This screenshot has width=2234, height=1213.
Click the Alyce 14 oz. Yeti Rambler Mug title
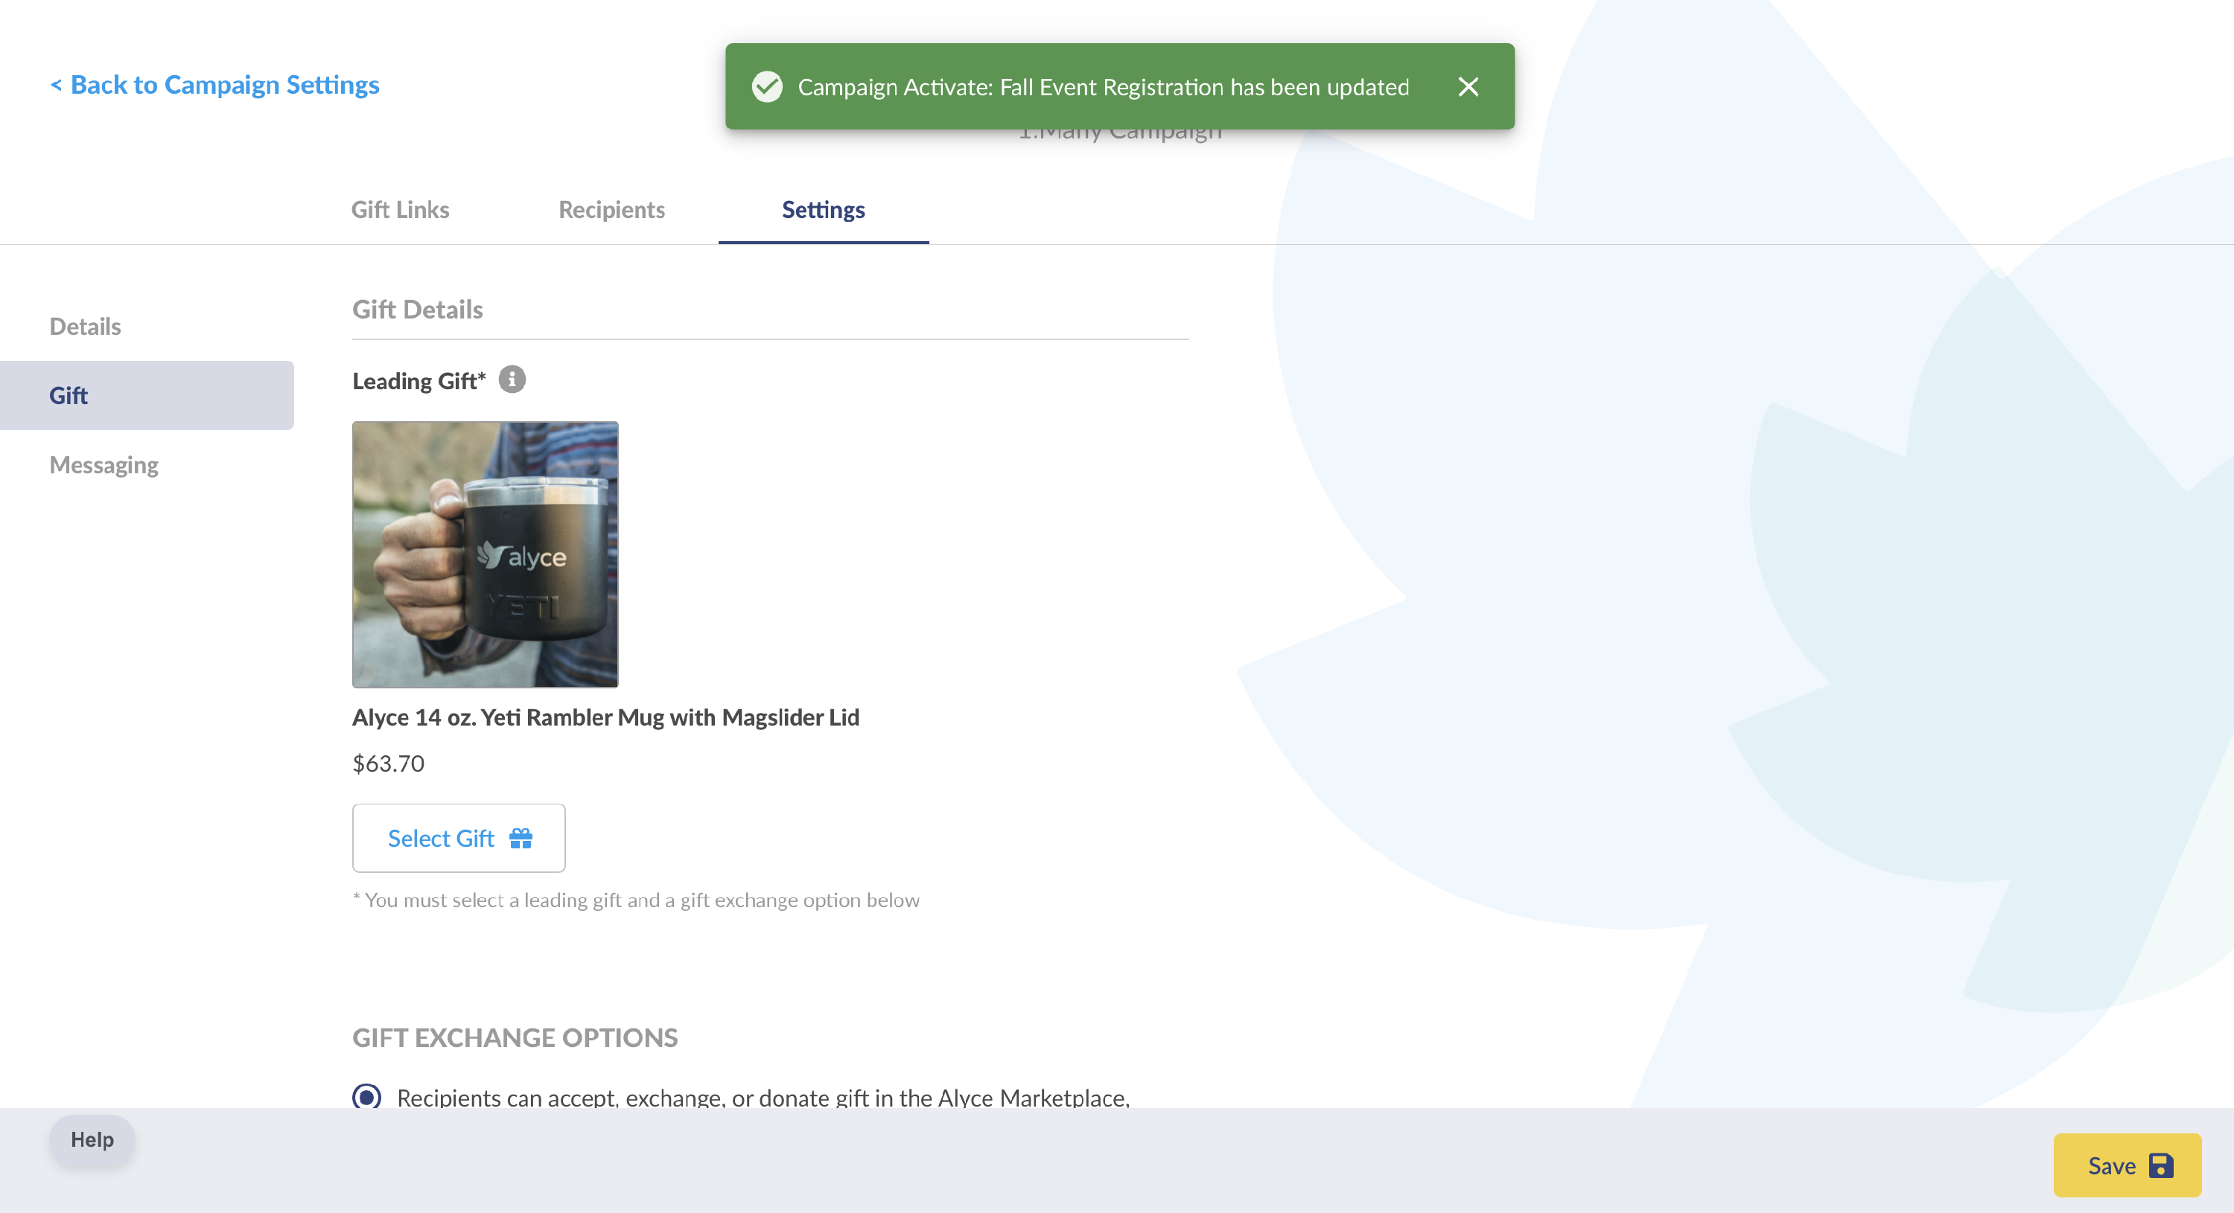pos(605,717)
